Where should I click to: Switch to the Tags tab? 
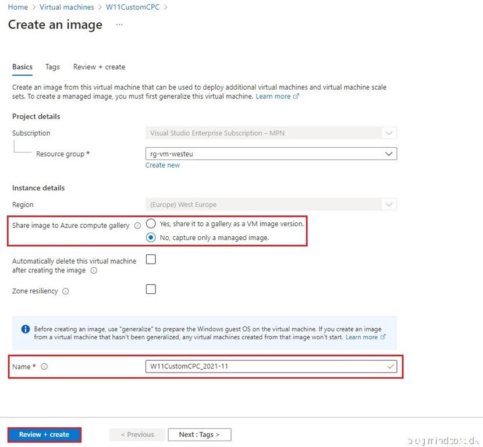tap(52, 67)
